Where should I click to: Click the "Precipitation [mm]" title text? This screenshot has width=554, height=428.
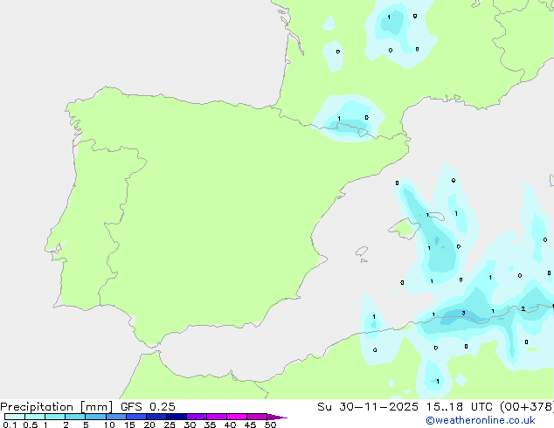pyautogui.click(x=56, y=407)
